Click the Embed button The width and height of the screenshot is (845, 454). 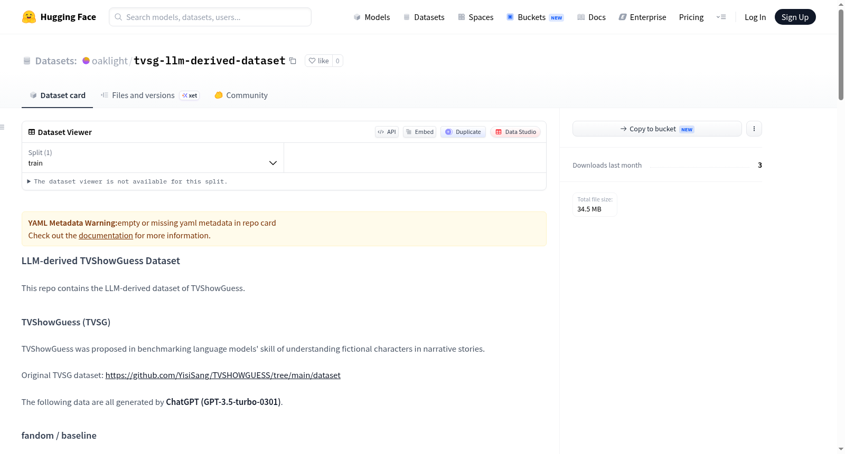419,132
